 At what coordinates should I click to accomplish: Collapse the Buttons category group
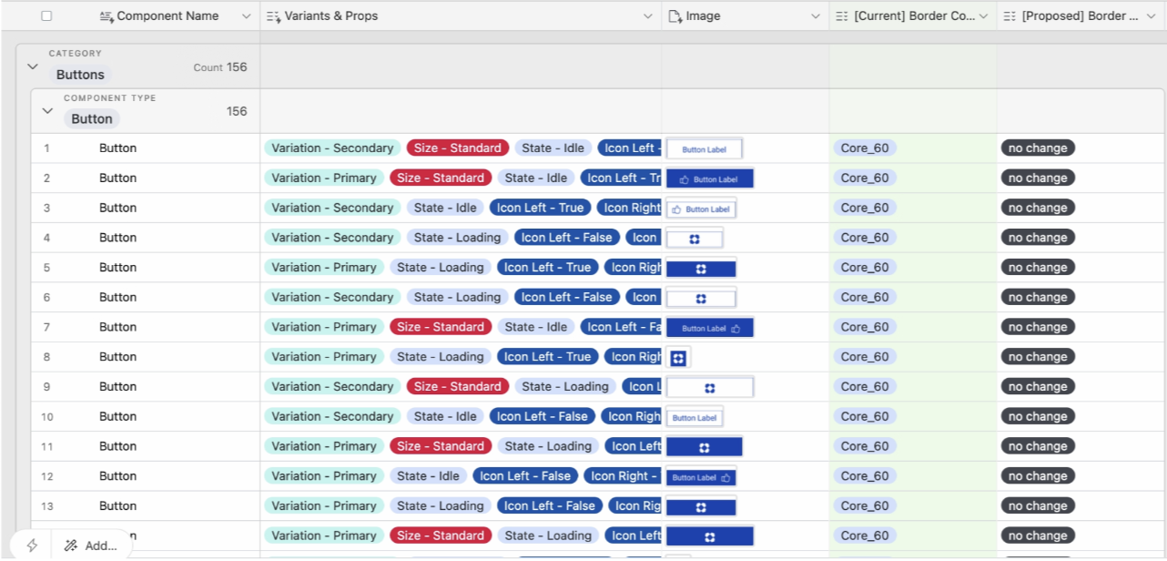pyautogui.click(x=33, y=66)
